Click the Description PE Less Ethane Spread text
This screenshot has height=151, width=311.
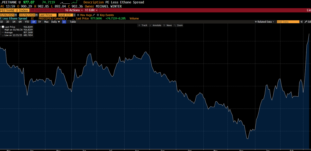(114, 2)
